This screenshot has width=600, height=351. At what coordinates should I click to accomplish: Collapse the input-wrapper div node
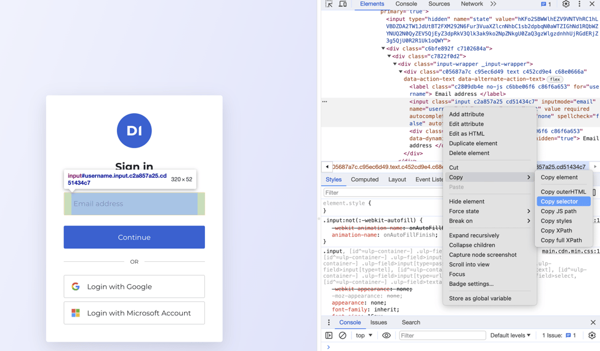coord(395,64)
